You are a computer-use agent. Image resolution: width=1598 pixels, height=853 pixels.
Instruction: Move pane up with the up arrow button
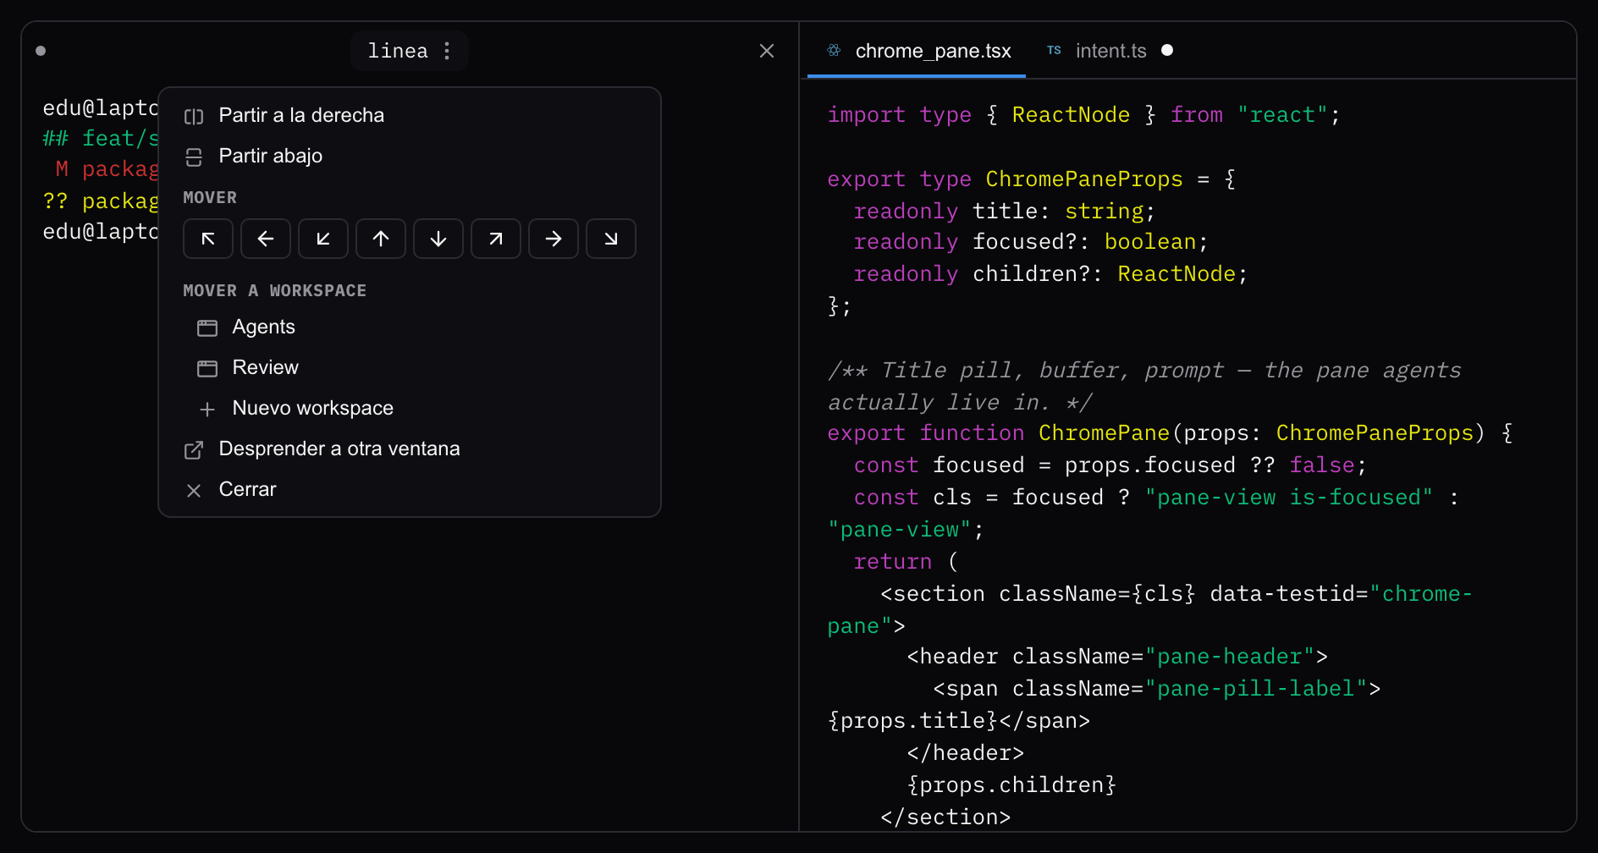(x=381, y=239)
